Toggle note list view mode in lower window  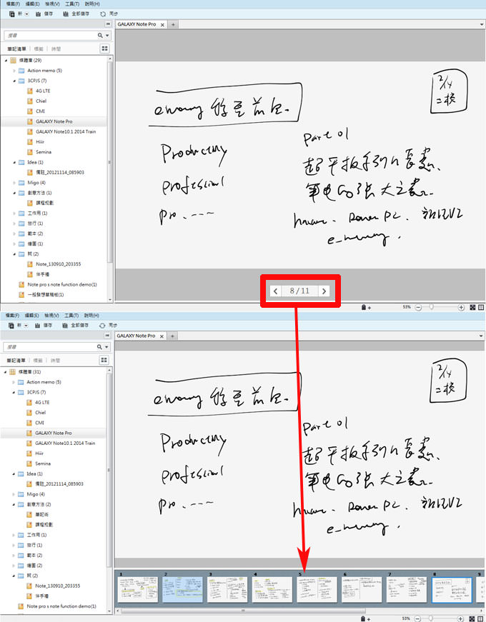[x=104, y=359]
